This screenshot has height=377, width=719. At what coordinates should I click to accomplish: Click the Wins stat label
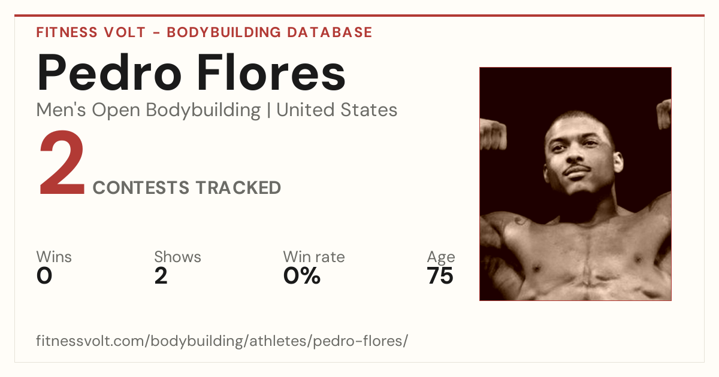[54, 257]
